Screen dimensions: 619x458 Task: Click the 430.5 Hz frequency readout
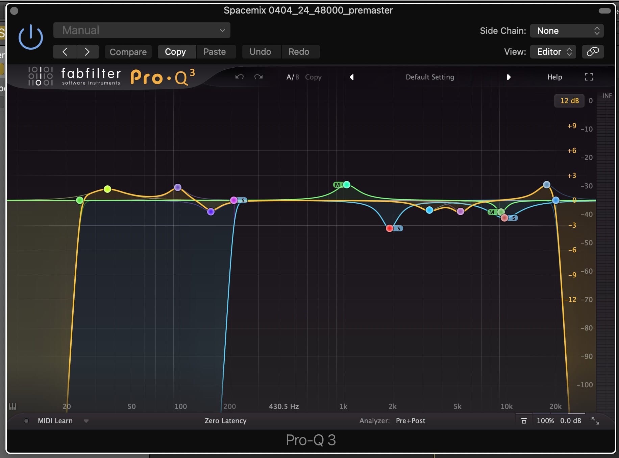284,406
